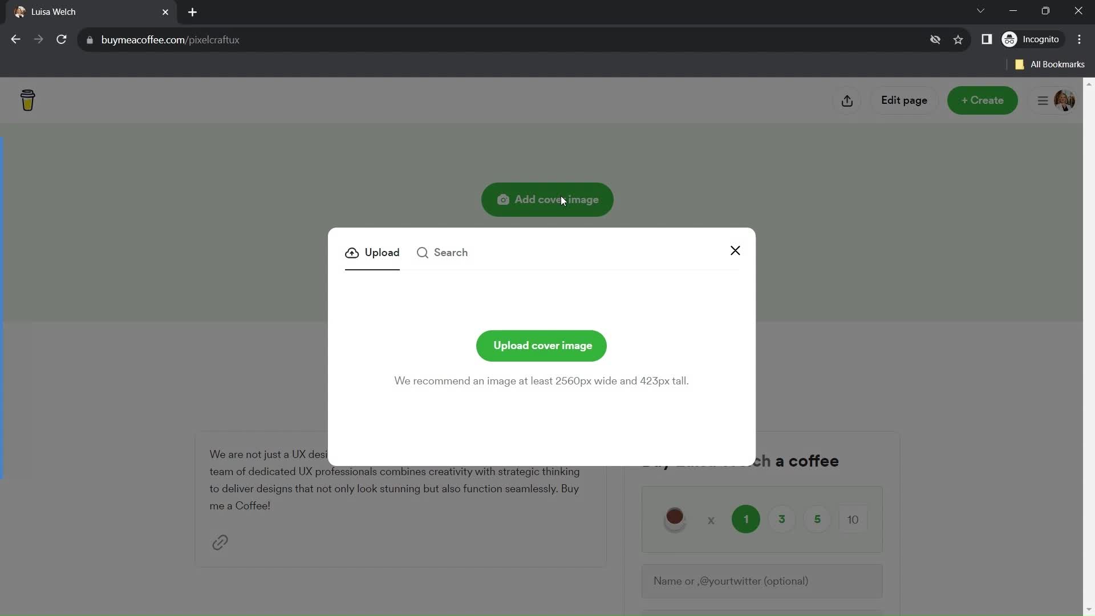This screenshot has width=1095, height=616.
Task: Click the camera icon on Add cover image
Action: click(x=504, y=199)
